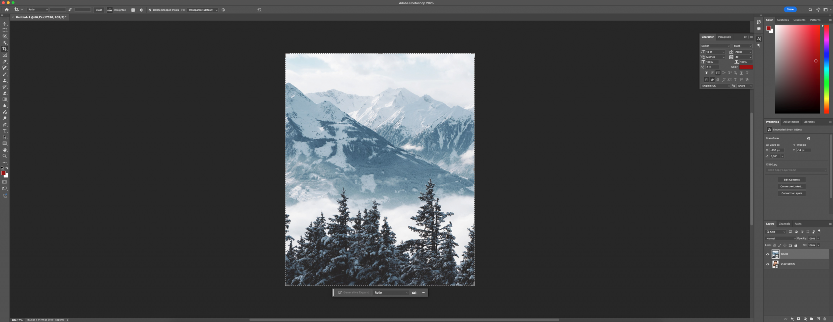
Task: Open the Normal blend mode dropdown
Action: coord(781,239)
